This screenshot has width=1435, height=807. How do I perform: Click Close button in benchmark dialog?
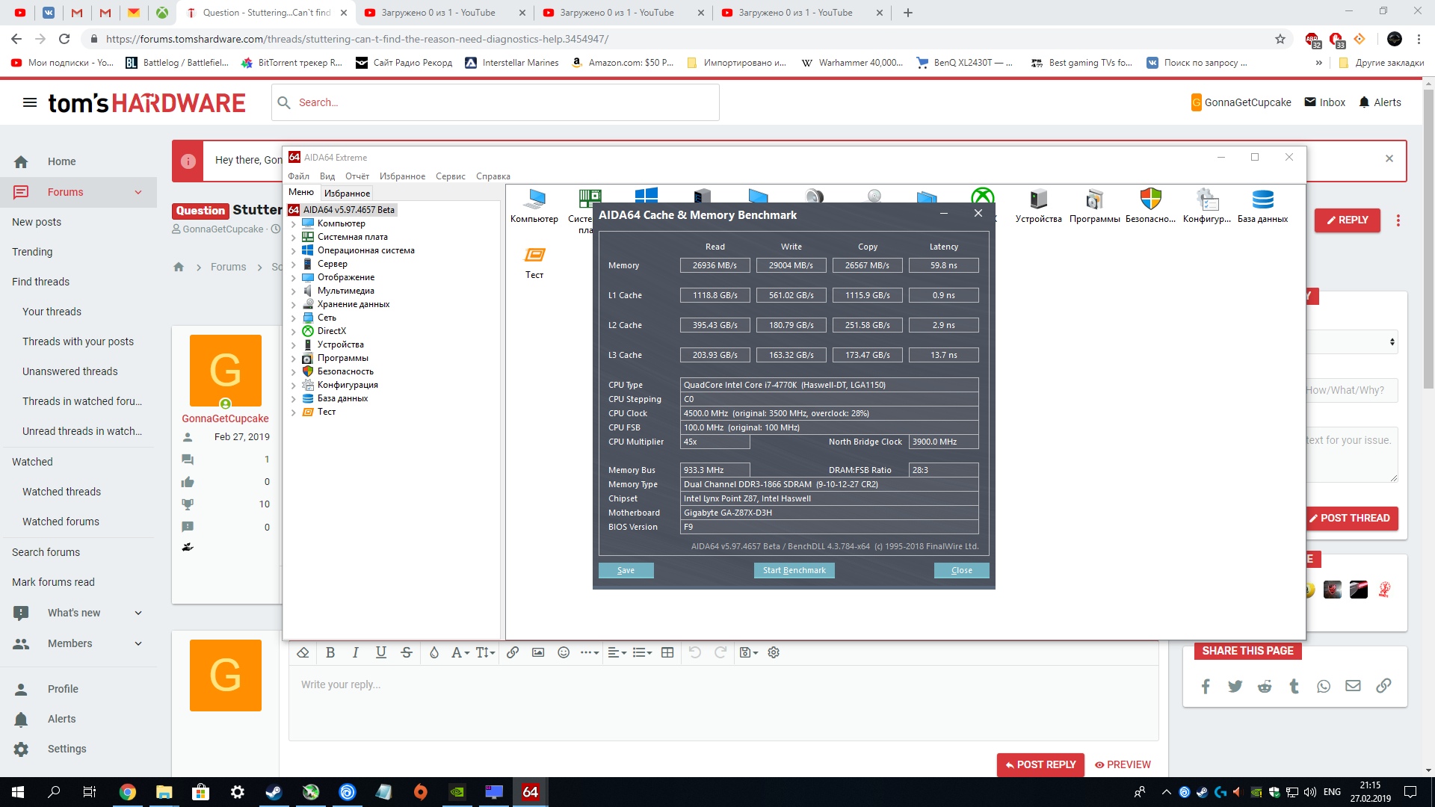[x=961, y=570]
